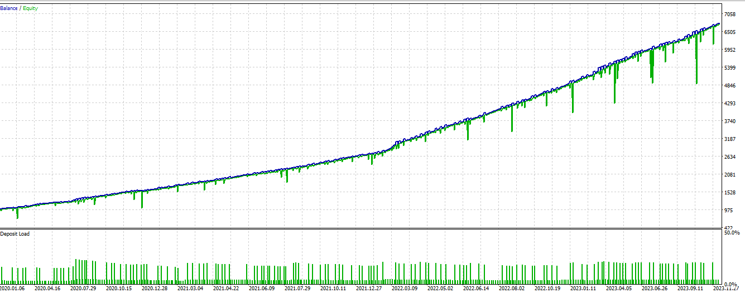Click the 975 axis value
The image size is (745, 293).
tap(728, 210)
